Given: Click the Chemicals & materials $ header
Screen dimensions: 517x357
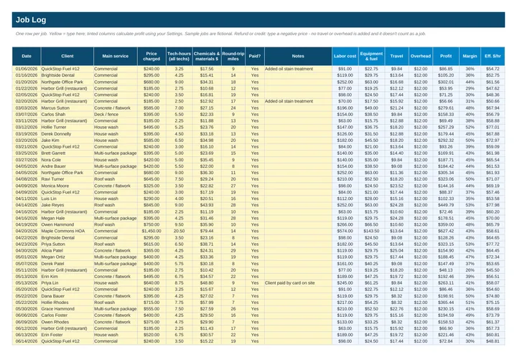Looking at the screenshot, I should coord(207,56).
